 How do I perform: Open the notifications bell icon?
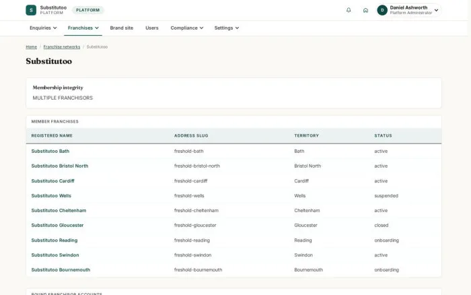[349, 10]
